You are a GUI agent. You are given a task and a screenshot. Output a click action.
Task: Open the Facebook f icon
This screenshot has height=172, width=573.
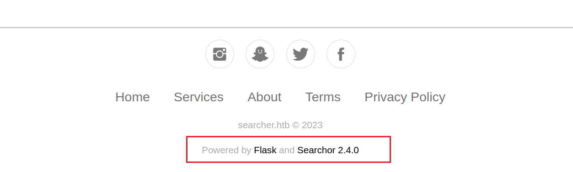[341, 54]
